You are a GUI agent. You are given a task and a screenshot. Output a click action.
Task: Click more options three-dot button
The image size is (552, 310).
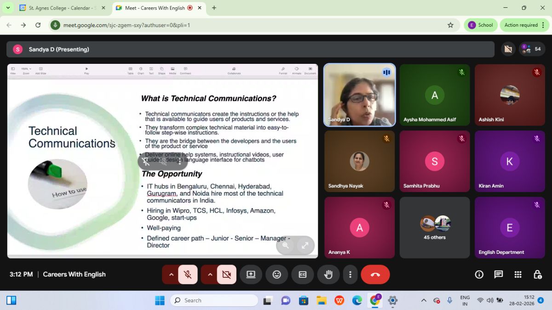click(350, 275)
